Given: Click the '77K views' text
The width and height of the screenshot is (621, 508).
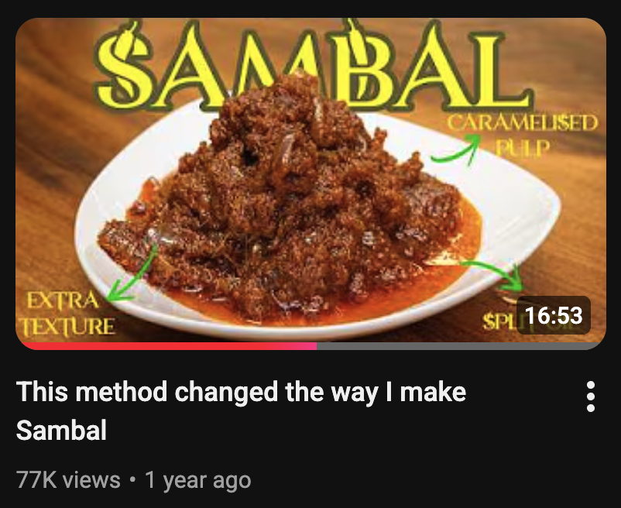Looking at the screenshot, I should click(x=68, y=480).
